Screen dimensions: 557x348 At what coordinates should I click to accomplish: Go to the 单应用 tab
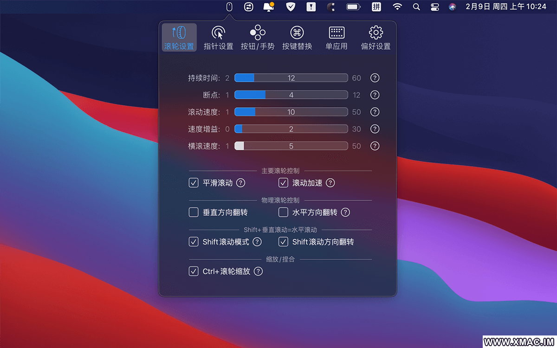tap(337, 38)
